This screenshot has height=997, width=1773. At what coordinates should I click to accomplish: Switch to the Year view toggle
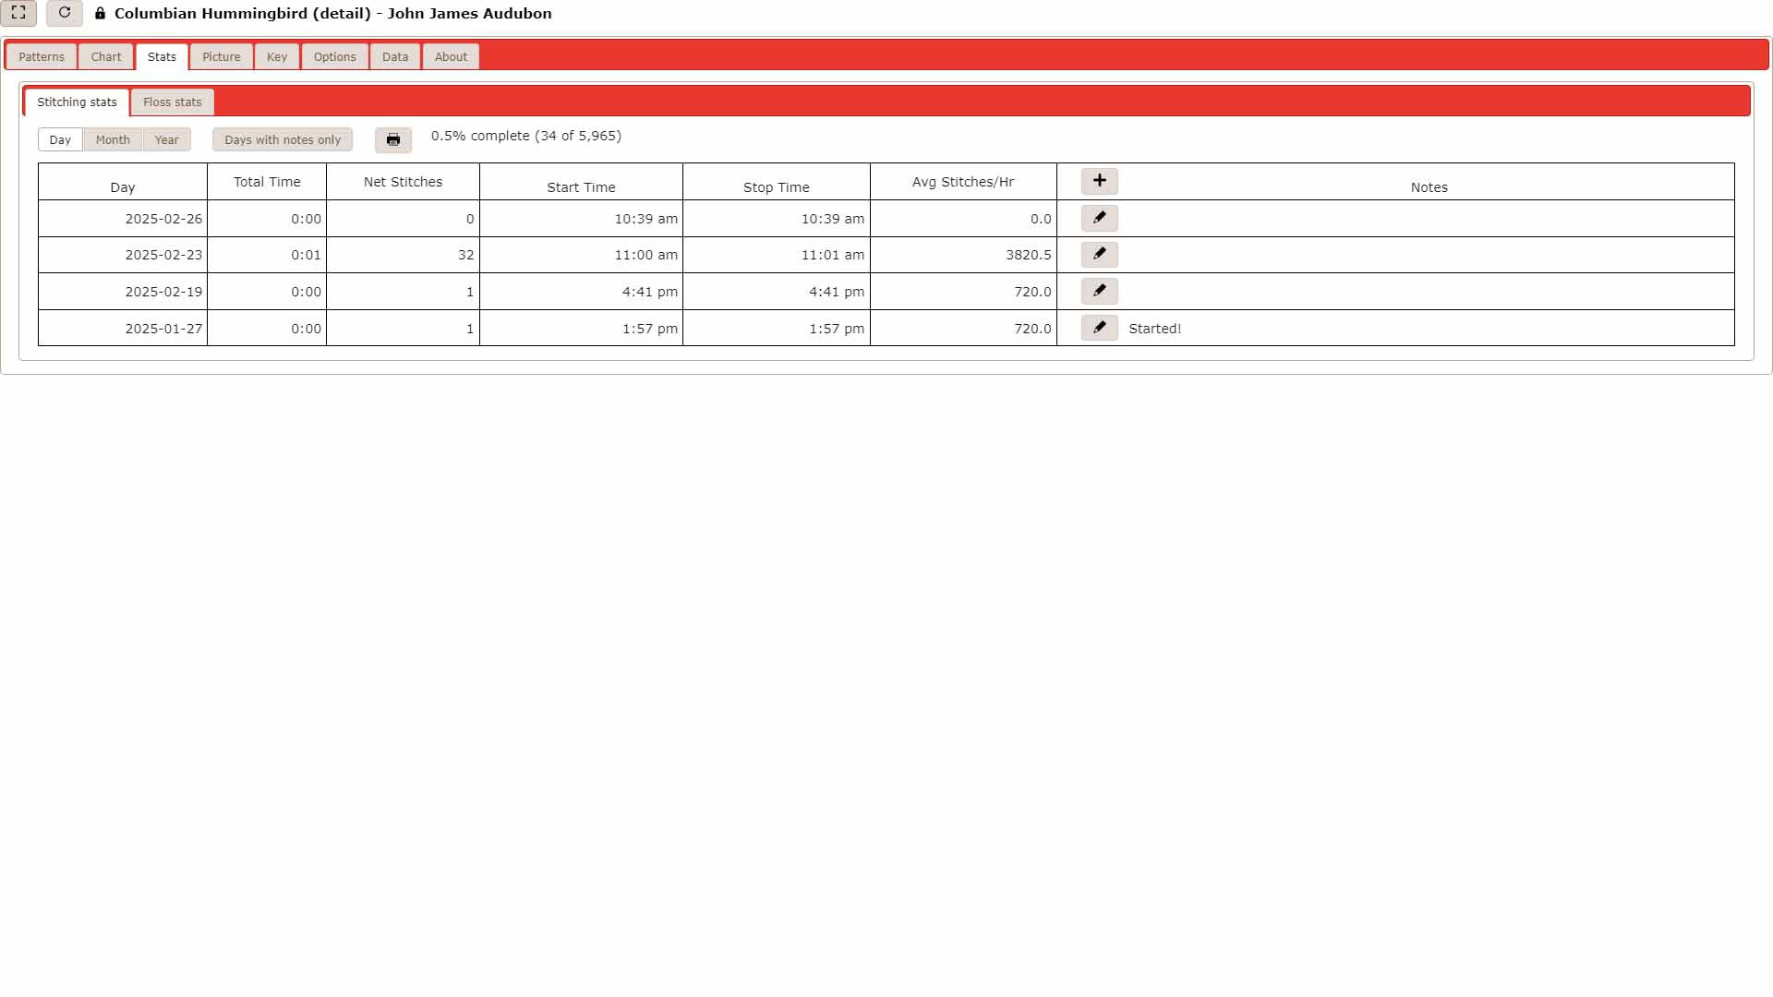(x=166, y=139)
